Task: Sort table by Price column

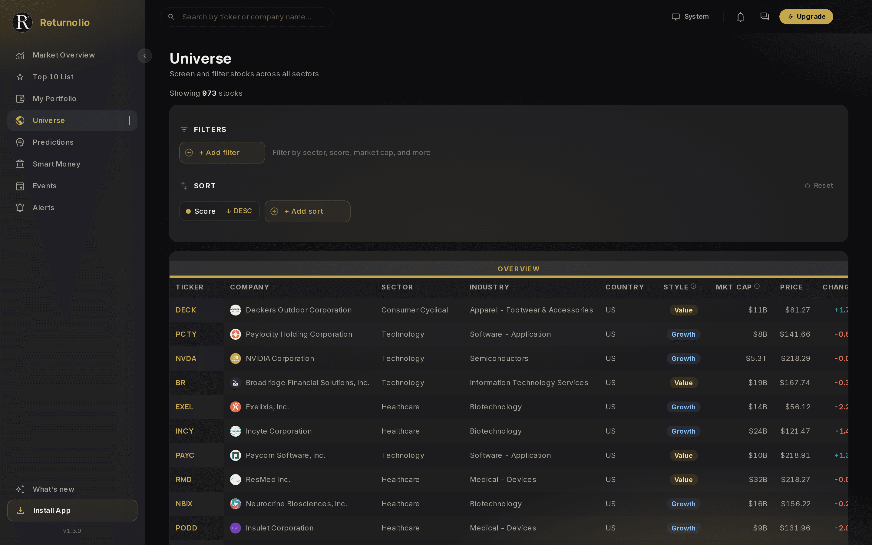Action: (x=794, y=287)
